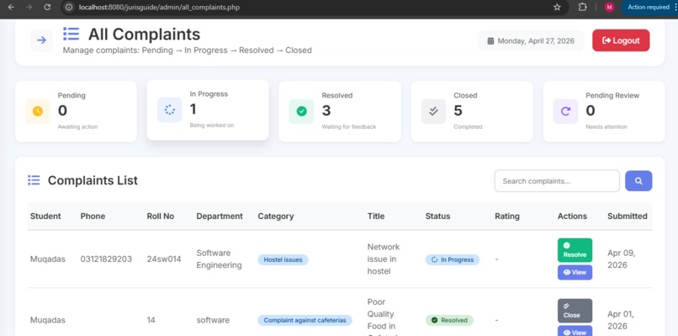Viewport: 678px width, 336px height.
Task: Select the Pending Review stats card
Action: click(x=604, y=111)
